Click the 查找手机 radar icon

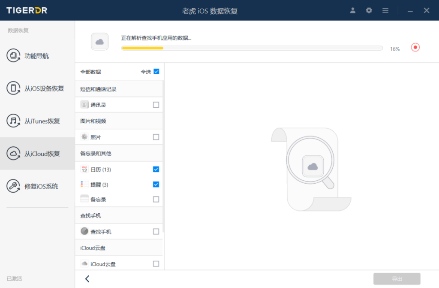pyautogui.click(x=84, y=231)
